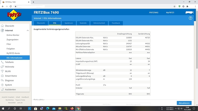Open Chrome's three-dot menu
This screenshot has width=198, height=111.
[195, 6]
